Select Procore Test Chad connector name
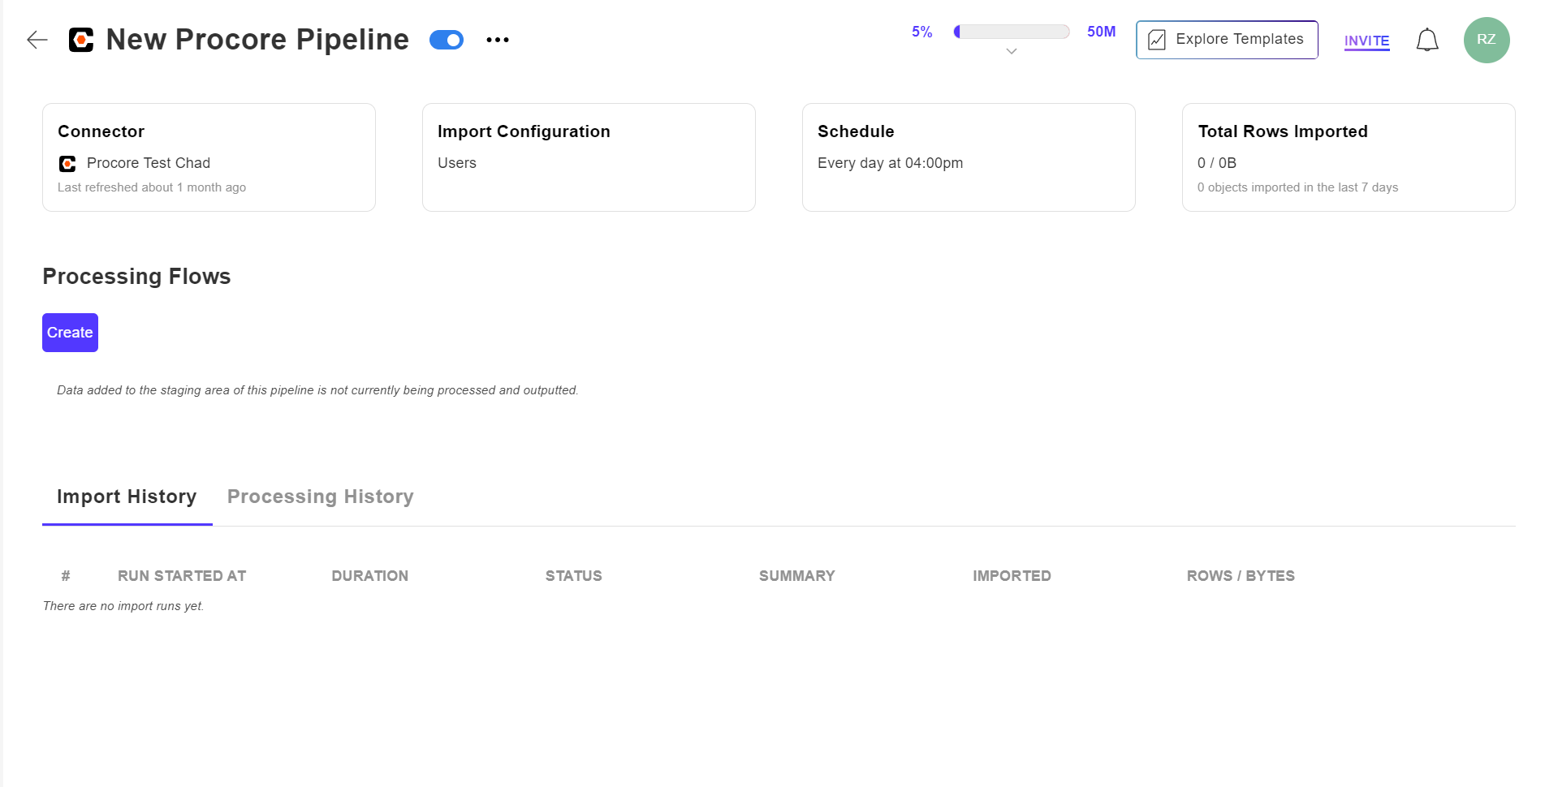 click(149, 163)
